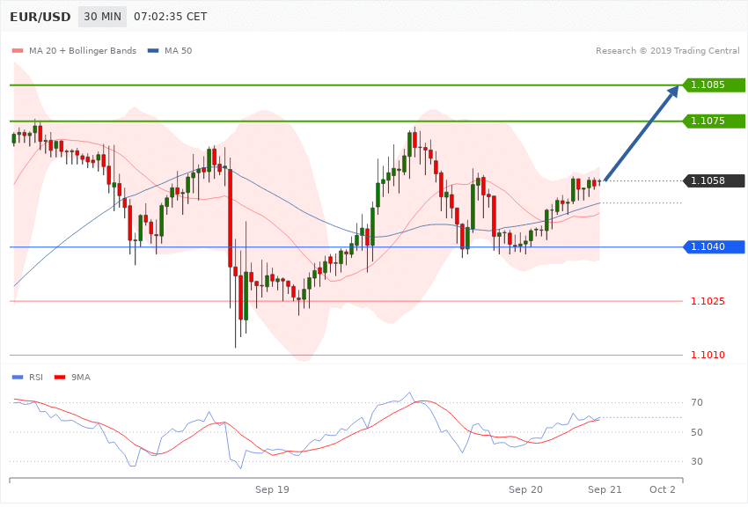Select the 1.1075 resistance price tag
The height and width of the screenshot is (507, 748).
point(715,121)
